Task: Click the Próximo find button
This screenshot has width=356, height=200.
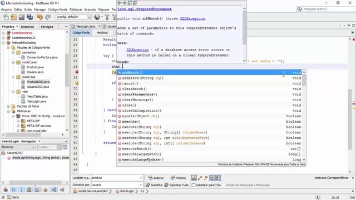Action: pos(178,178)
